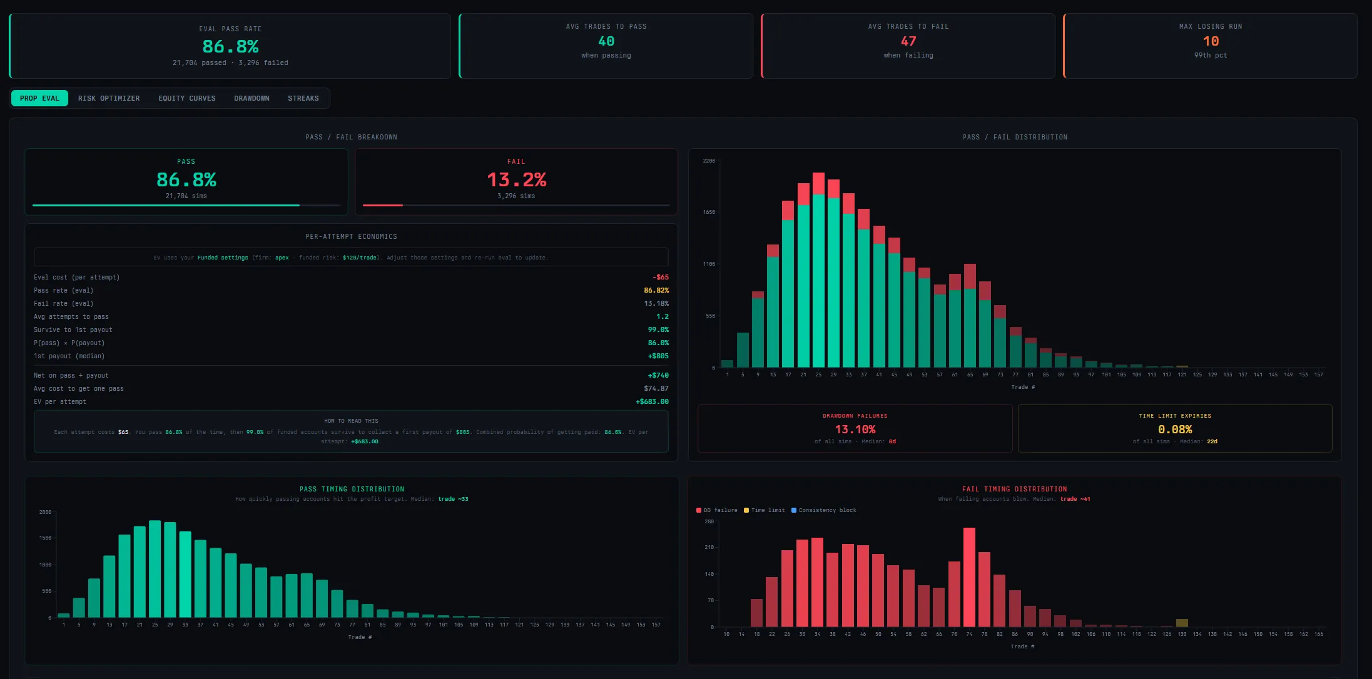Open the EQUITY CURVES tab

pyautogui.click(x=186, y=98)
